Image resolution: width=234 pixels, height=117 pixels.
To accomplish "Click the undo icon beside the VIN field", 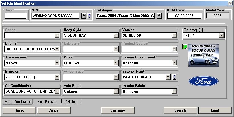I will [x=89, y=16].
